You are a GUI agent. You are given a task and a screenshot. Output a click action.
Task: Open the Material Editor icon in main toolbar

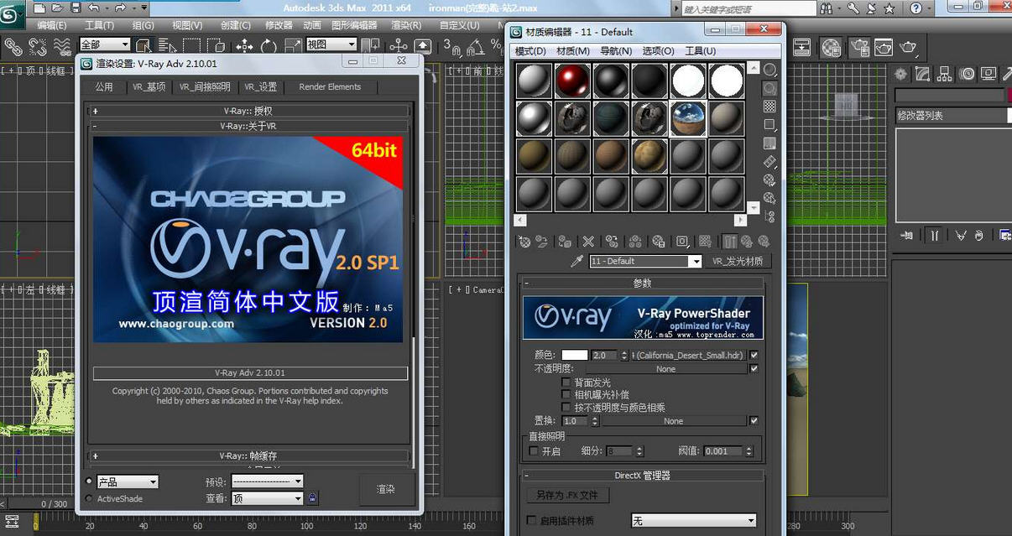tap(831, 47)
